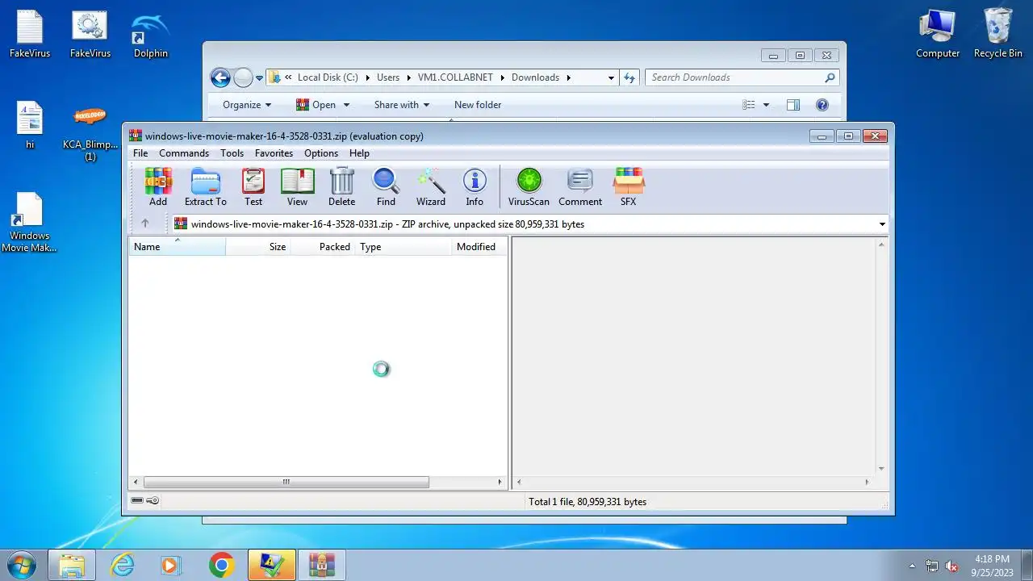This screenshot has height=581, width=1033.
Task: Select the KCA_Blimp desktop icon
Action: [90, 132]
